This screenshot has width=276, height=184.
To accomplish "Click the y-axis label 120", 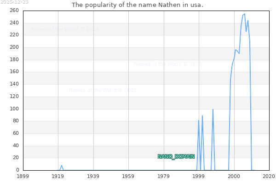I will tap(14, 96).
